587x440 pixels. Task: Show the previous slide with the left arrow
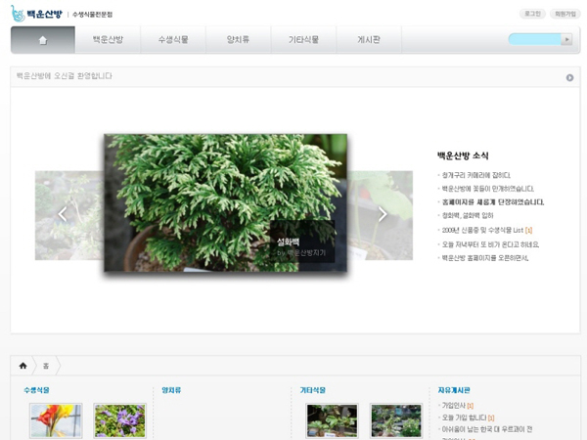[64, 214]
